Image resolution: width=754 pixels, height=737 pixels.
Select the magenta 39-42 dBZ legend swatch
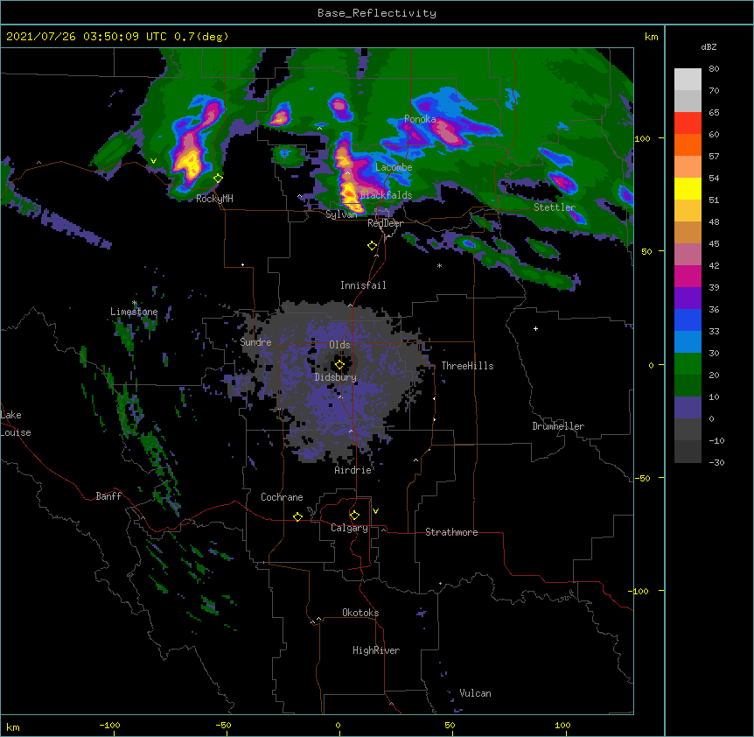point(688,276)
